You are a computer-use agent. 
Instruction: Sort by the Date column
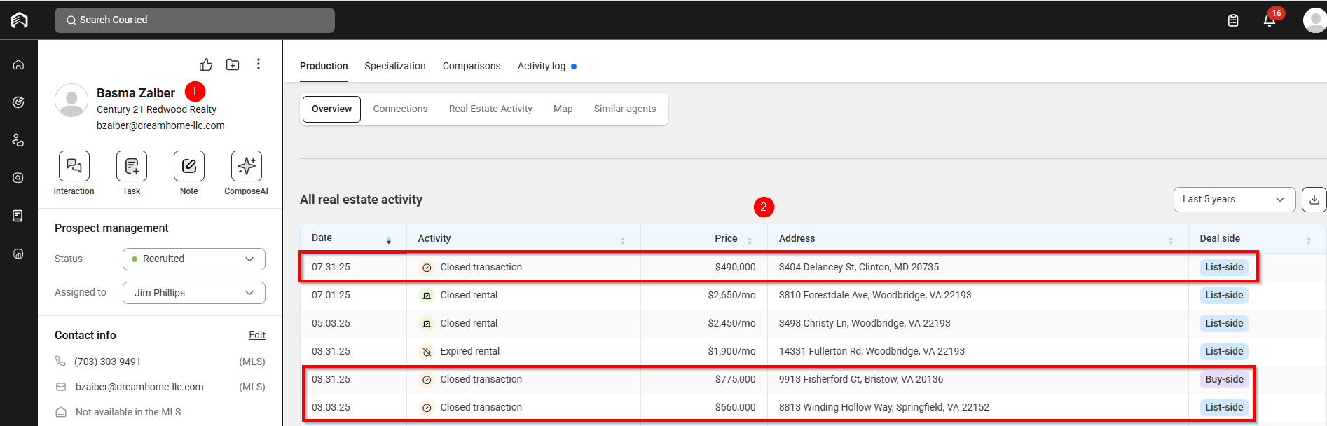(x=389, y=240)
